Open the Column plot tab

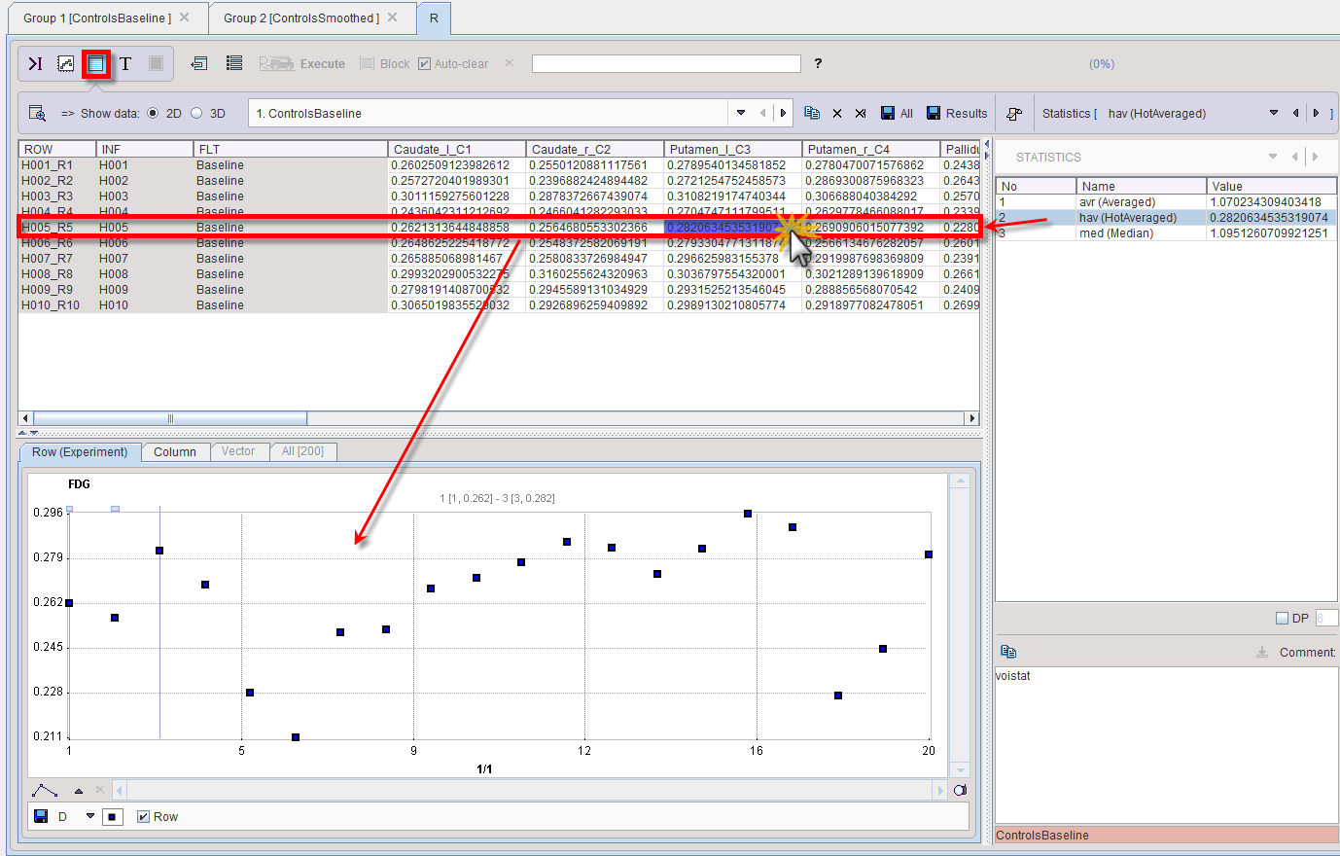click(175, 452)
